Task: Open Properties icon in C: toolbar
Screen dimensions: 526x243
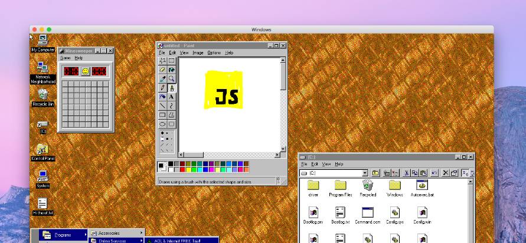Action: coord(454,173)
